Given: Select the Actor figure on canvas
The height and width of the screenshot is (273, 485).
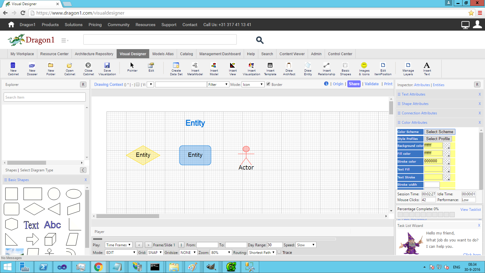Looking at the screenshot, I should (x=246, y=158).
